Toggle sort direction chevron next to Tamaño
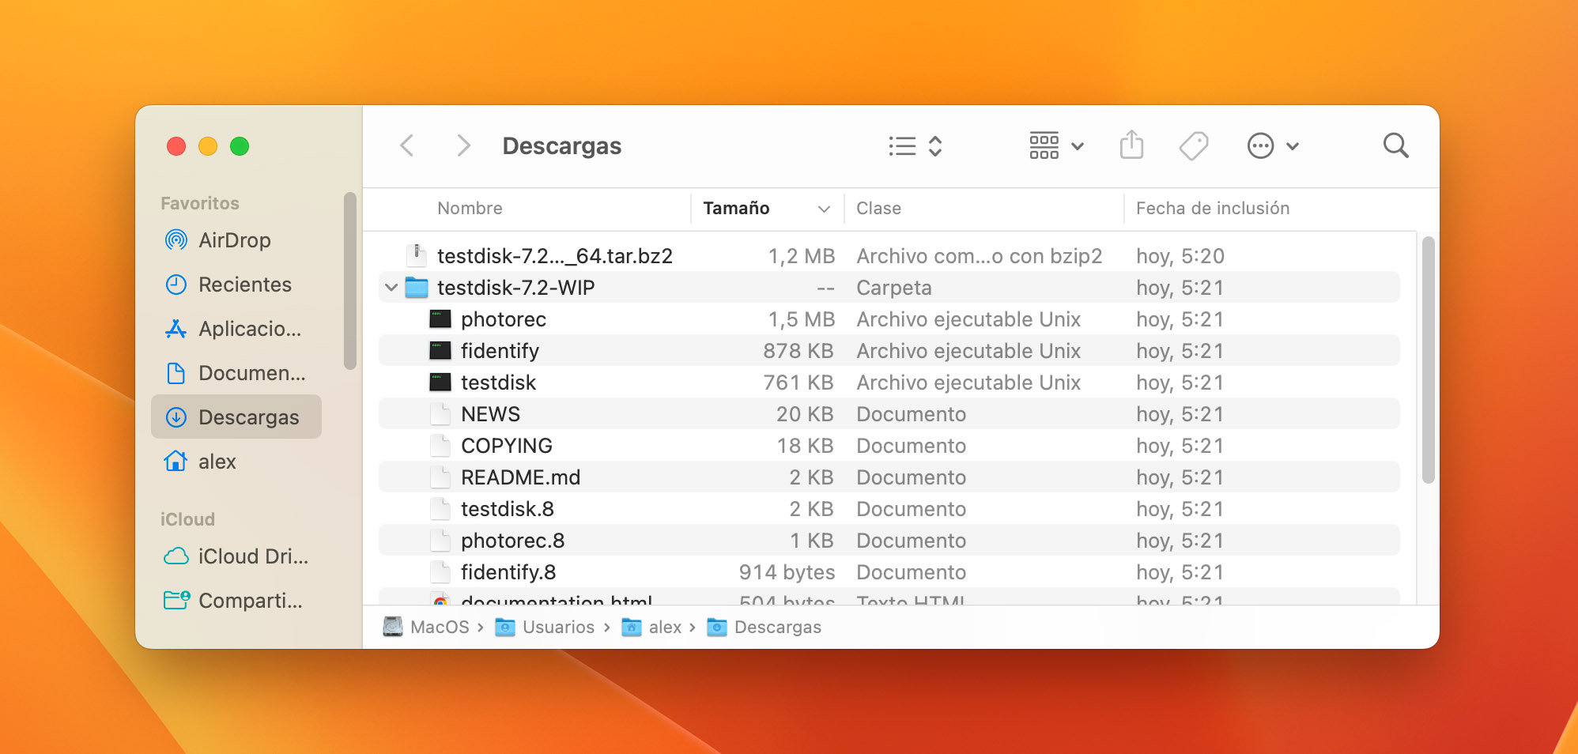Viewport: 1578px width, 754px height. pos(824,209)
